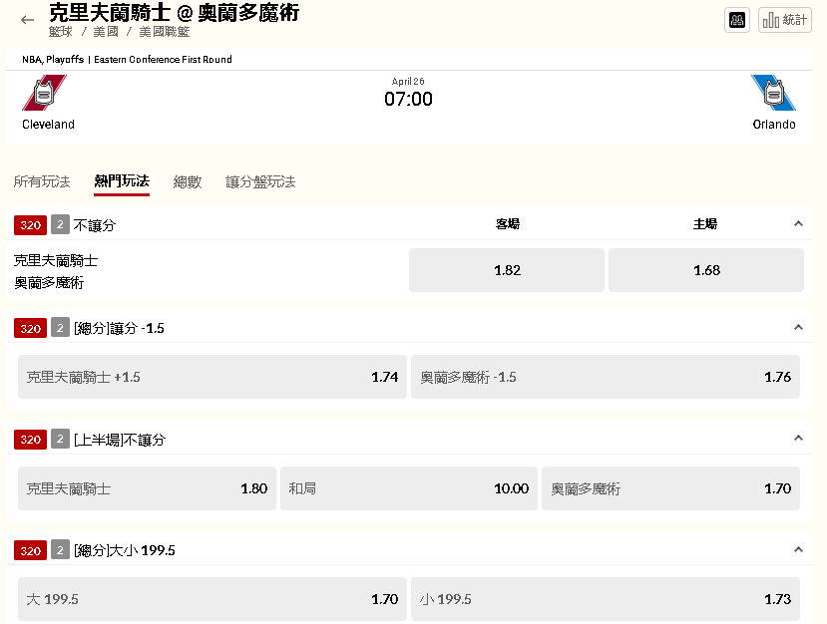
Task: Pick the away 客場 odds 1.82
Action: pyautogui.click(x=507, y=270)
